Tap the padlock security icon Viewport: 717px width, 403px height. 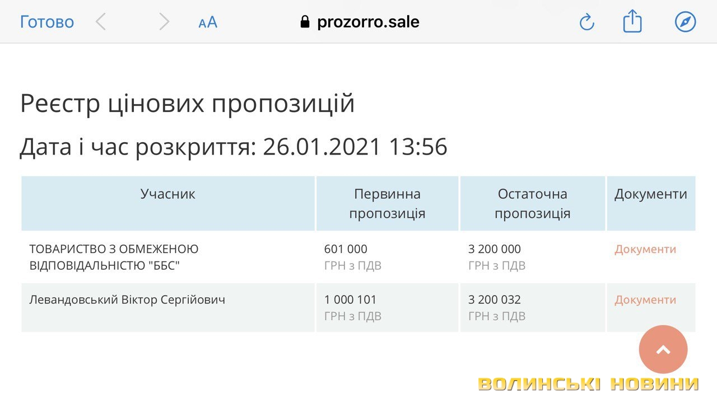click(305, 22)
